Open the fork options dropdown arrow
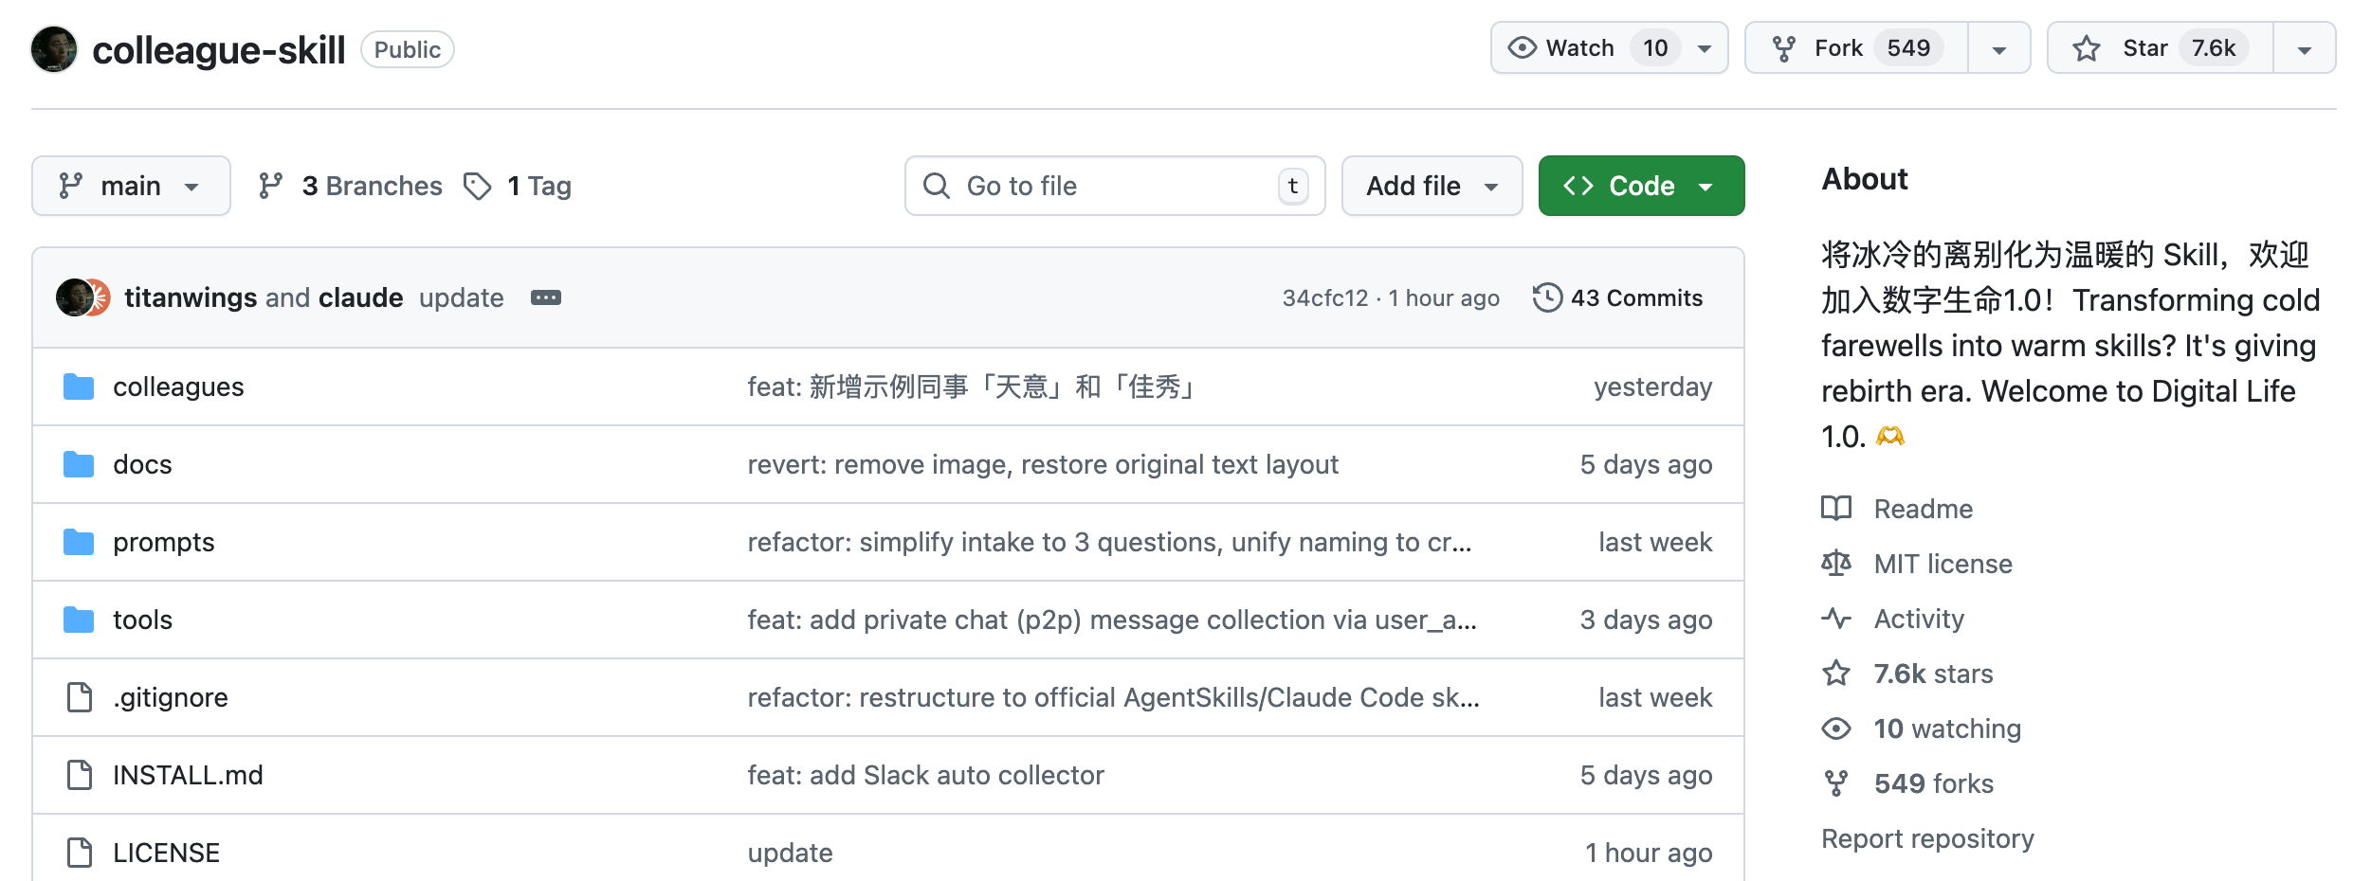 [x=1999, y=49]
